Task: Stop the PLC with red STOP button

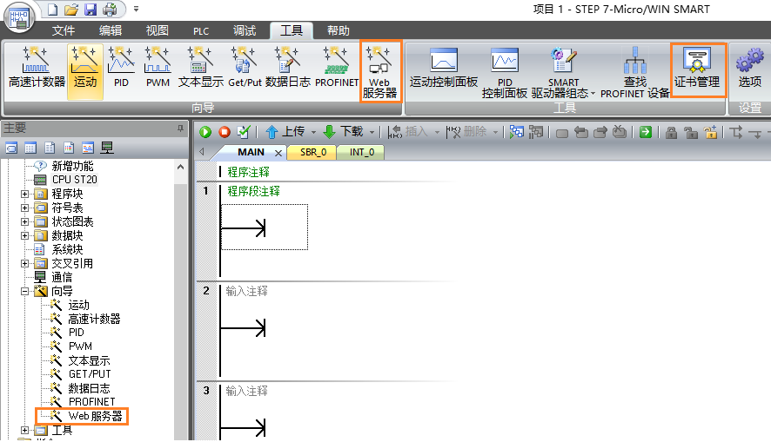Action: coord(225,132)
